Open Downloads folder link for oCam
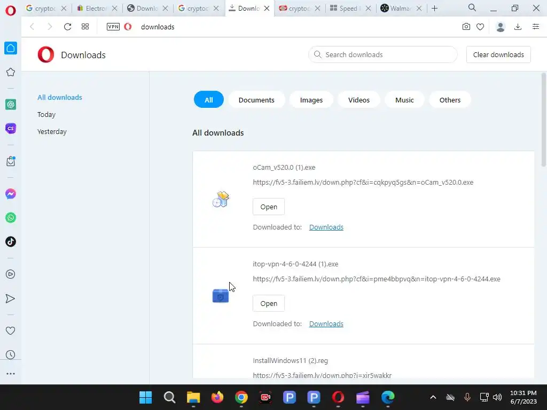The width and height of the screenshot is (547, 410). coord(326,227)
